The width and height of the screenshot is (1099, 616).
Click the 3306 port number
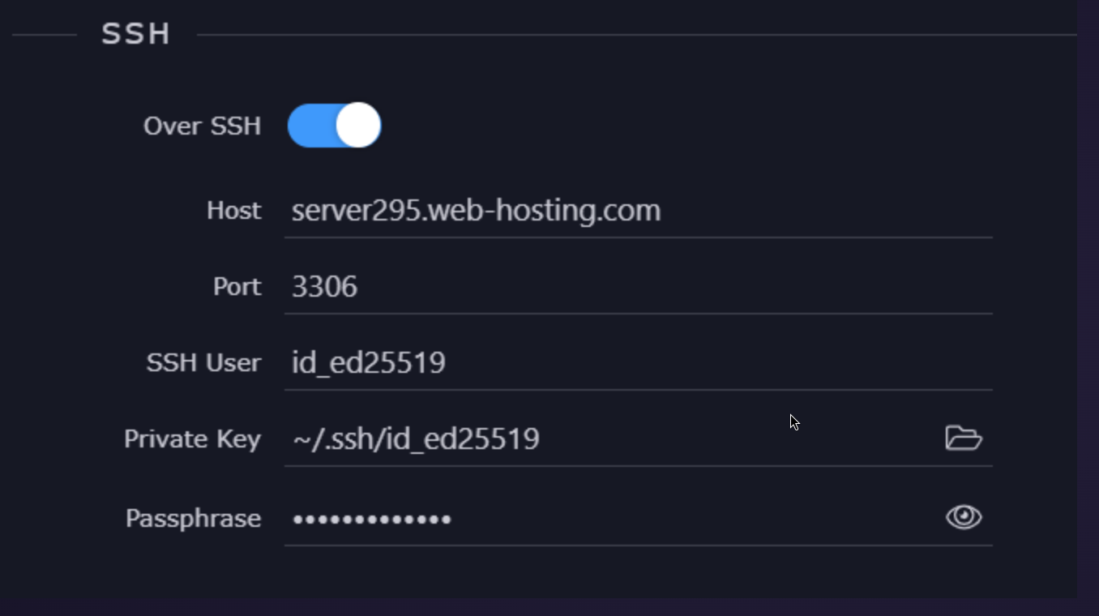click(x=324, y=287)
